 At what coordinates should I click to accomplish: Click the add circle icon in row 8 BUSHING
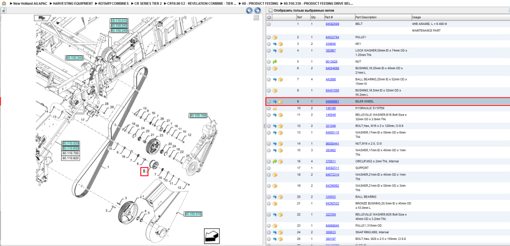coord(269,91)
